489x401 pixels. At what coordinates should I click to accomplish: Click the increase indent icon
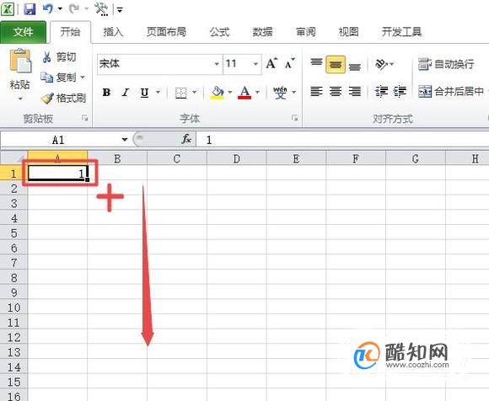point(400,92)
